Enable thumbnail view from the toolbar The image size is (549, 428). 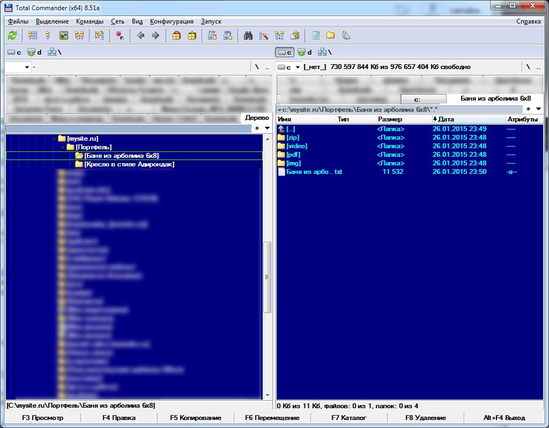coord(64,35)
